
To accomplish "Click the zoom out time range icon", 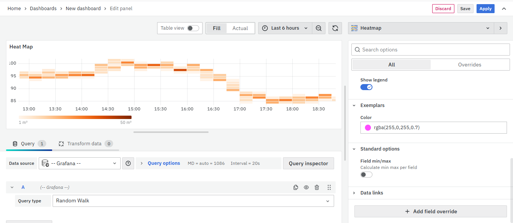I will [319, 28].
